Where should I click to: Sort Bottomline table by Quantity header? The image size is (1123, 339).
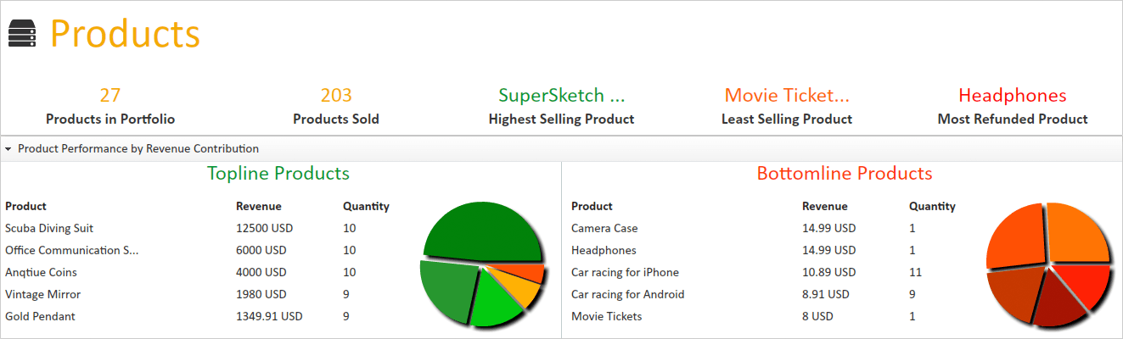(932, 206)
